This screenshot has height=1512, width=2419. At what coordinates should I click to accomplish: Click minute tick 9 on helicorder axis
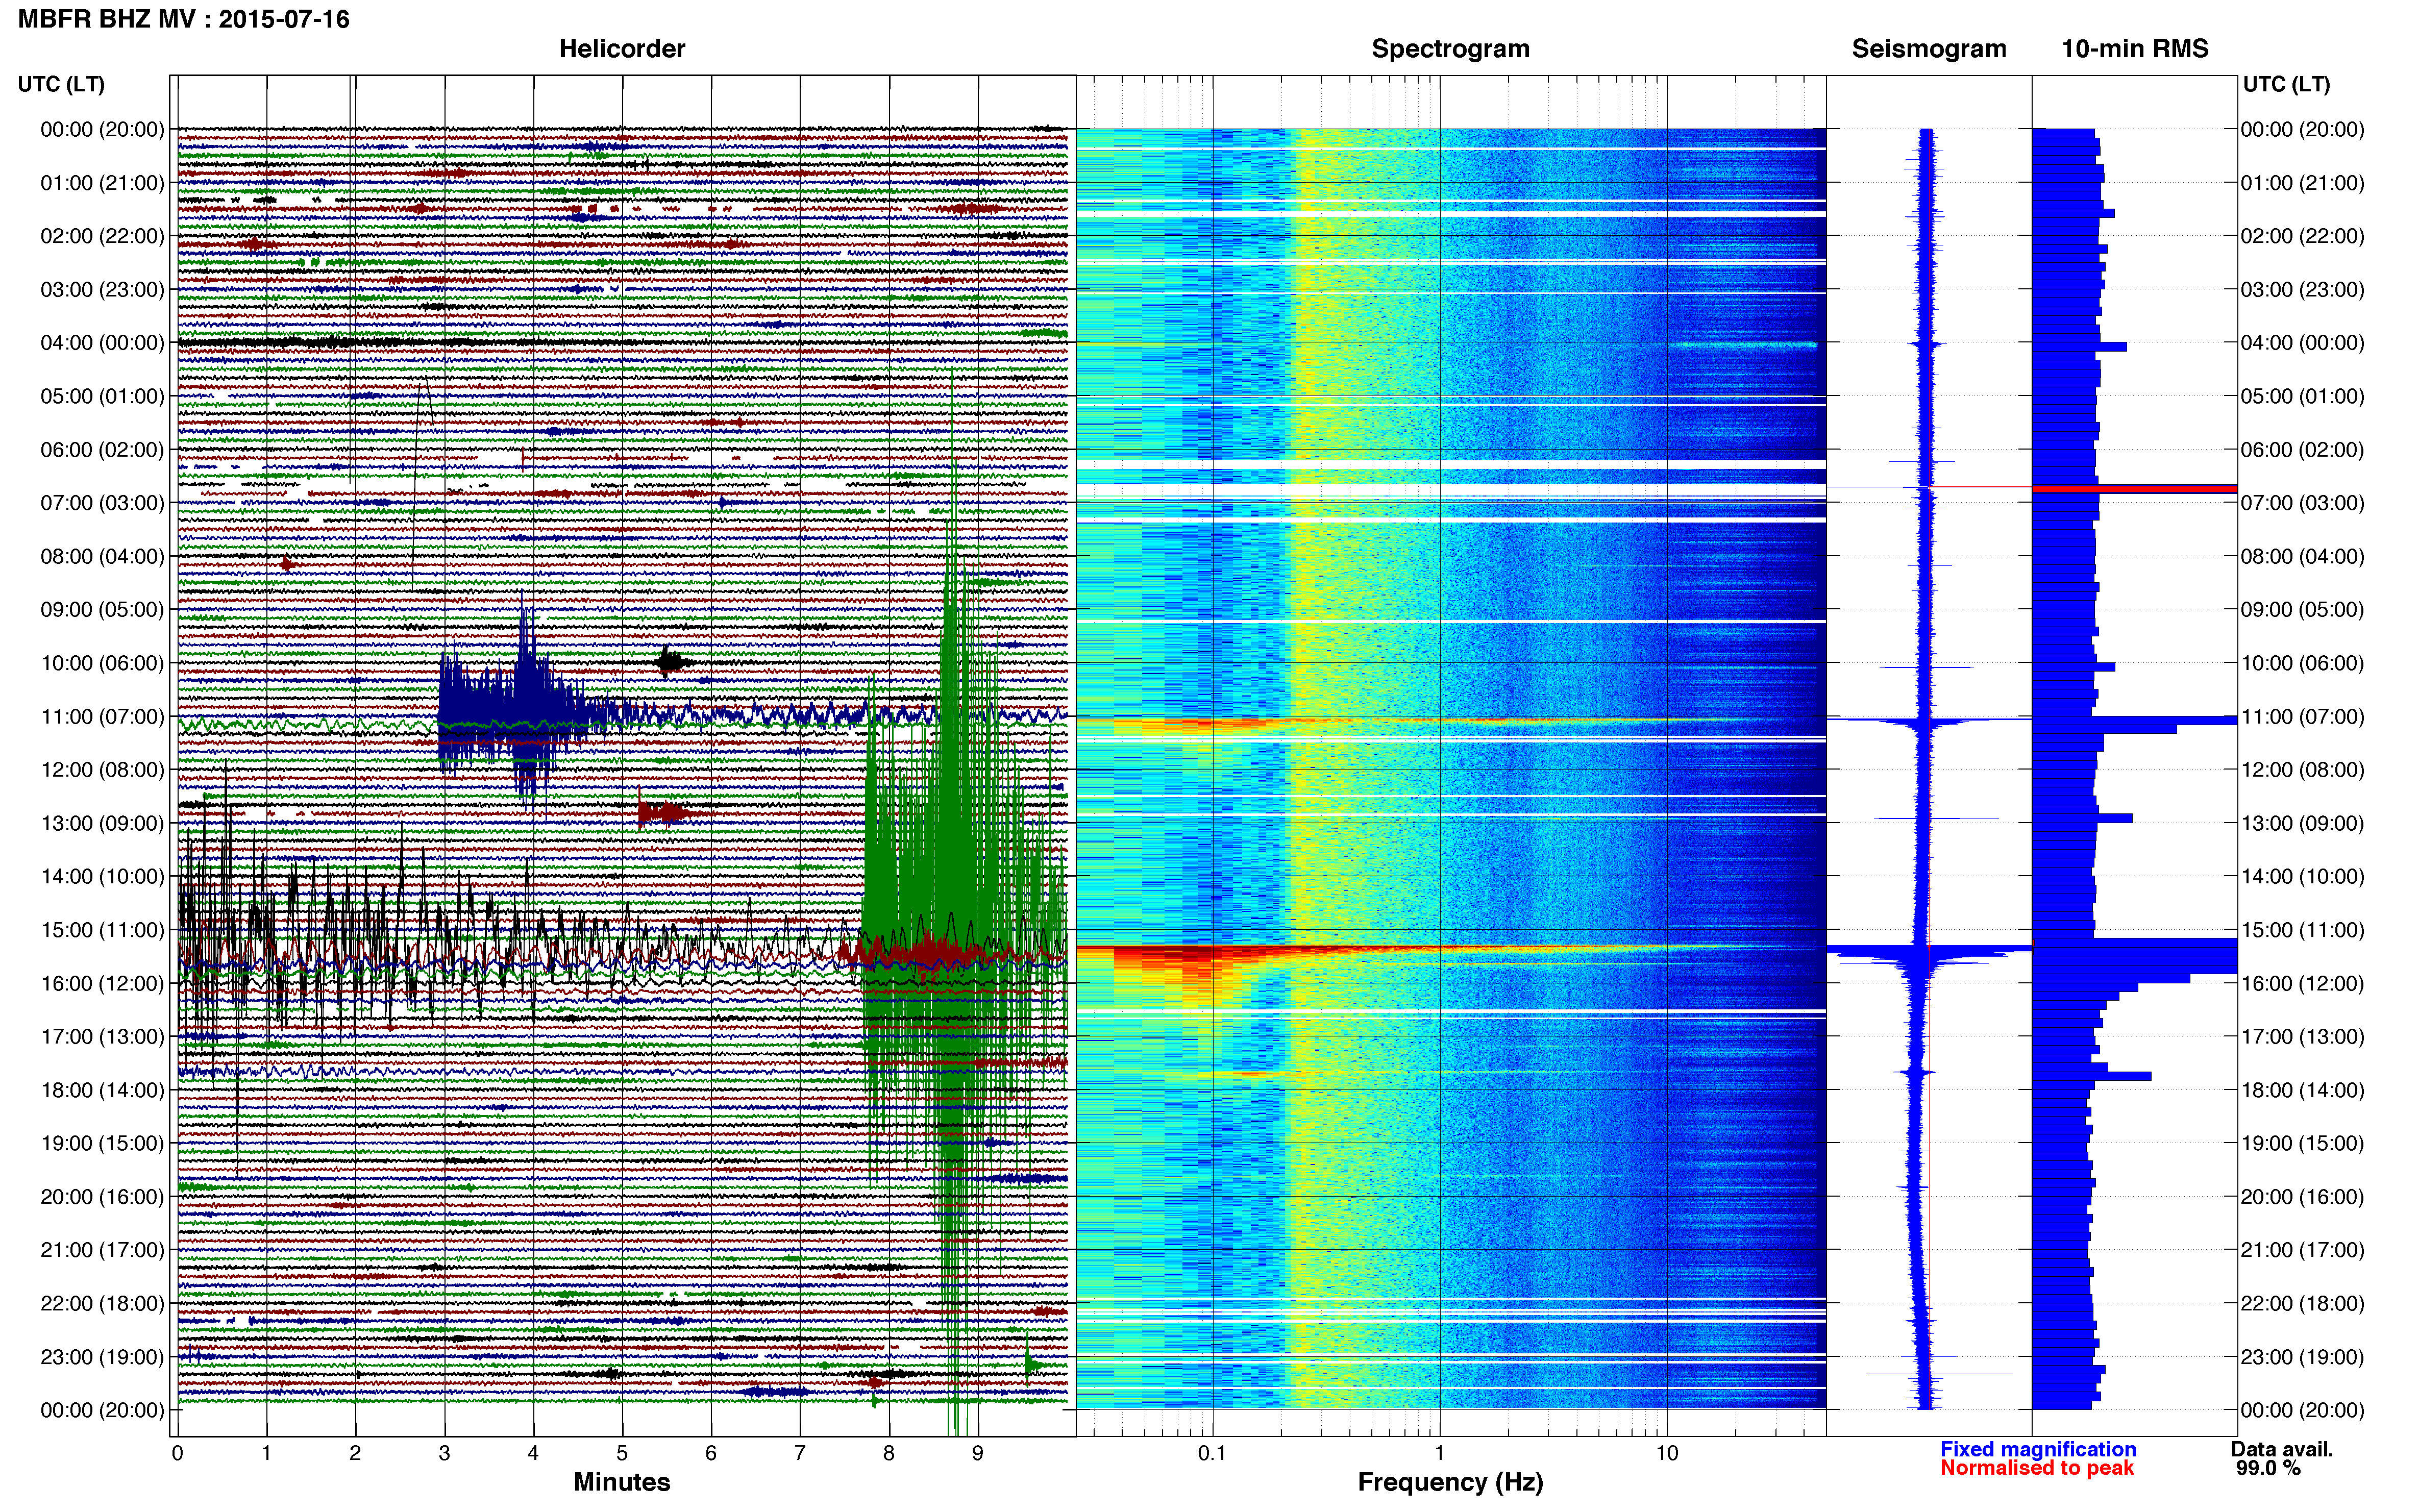pyautogui.click(x=978, y=1453)
